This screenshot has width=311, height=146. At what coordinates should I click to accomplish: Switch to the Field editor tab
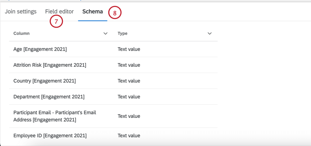click(x=59, y=11)
